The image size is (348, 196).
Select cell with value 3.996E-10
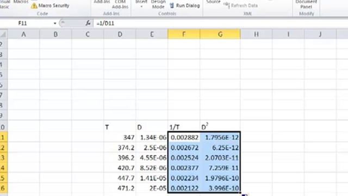220,188
